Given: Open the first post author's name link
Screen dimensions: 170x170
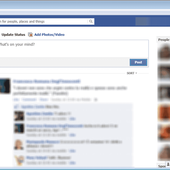Looking at the screenshot, I should coord(47,81).
